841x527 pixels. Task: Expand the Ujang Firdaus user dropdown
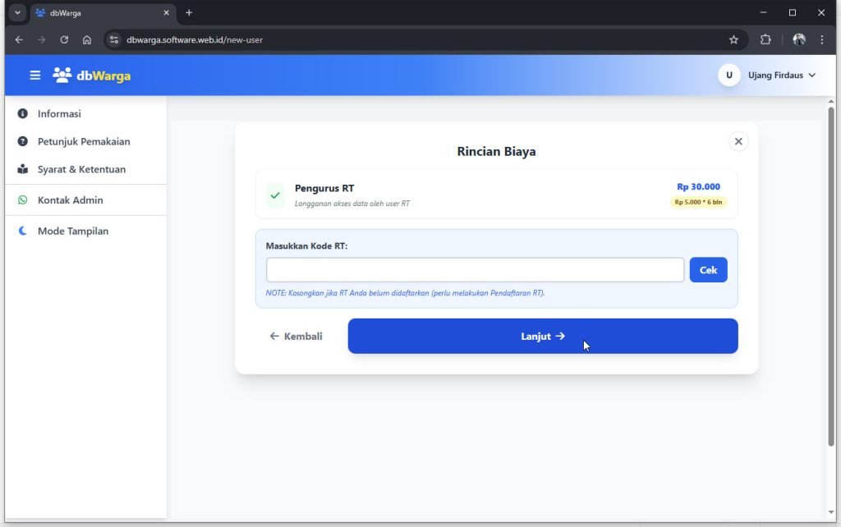pyautogui.click(x=811, y=76)
